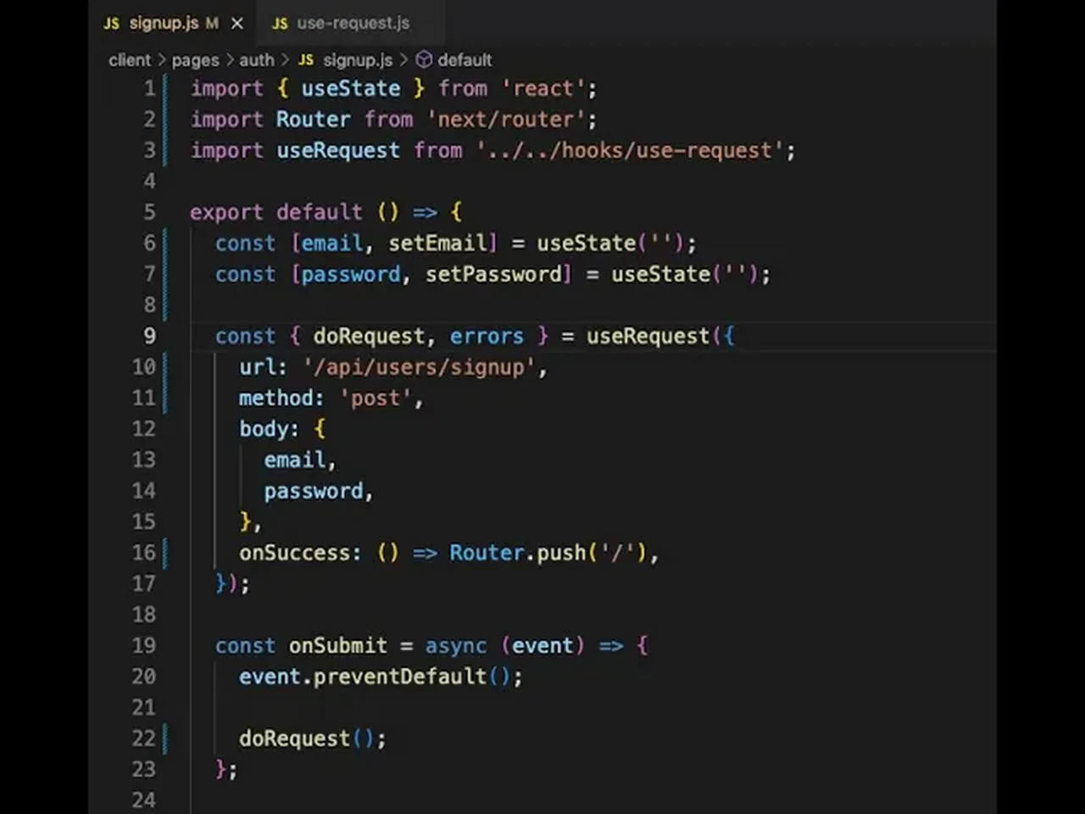Close the signup.js editor tab

pos(237,24)
